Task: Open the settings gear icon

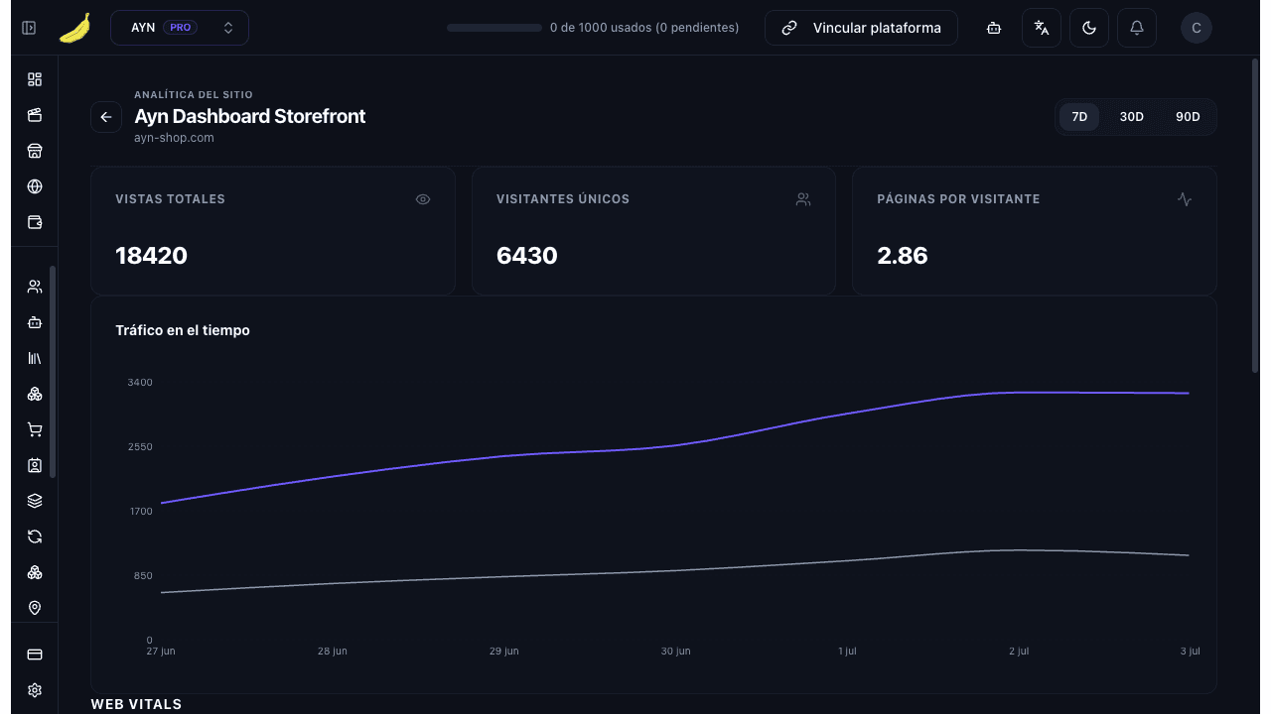Action: point(35,690)
